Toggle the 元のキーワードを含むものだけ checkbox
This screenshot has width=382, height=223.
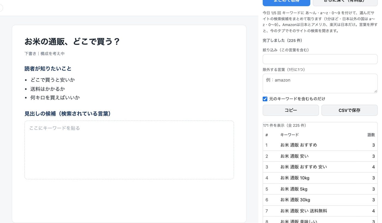click(x=265, y=99)
